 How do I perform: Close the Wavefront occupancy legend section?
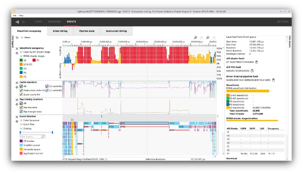click(17, 48)
